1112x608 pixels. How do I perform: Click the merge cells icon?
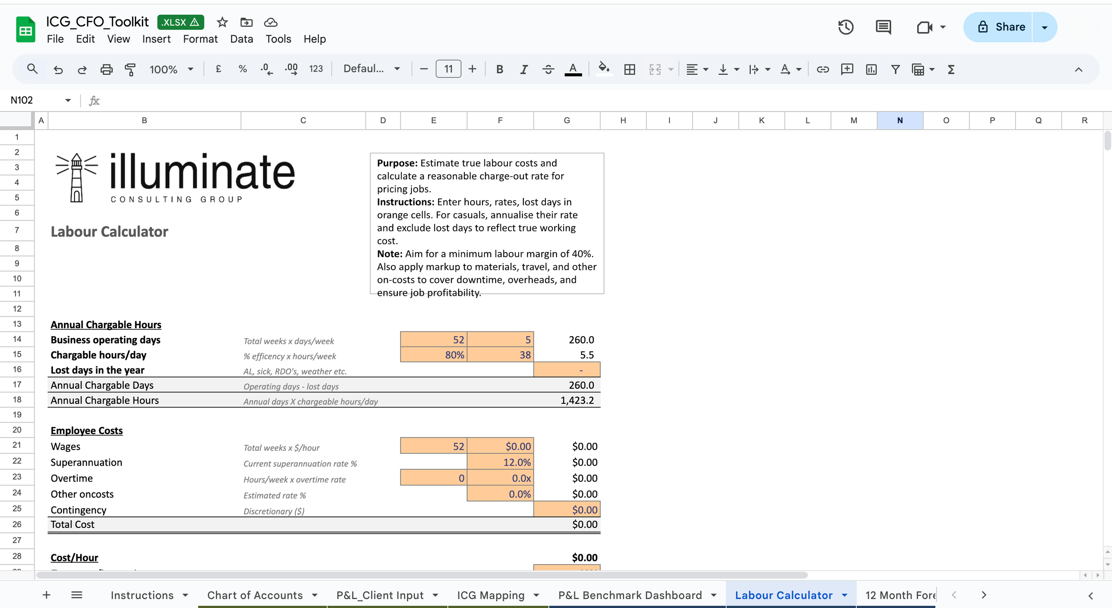pyautogui.click(x=655, y=69)
